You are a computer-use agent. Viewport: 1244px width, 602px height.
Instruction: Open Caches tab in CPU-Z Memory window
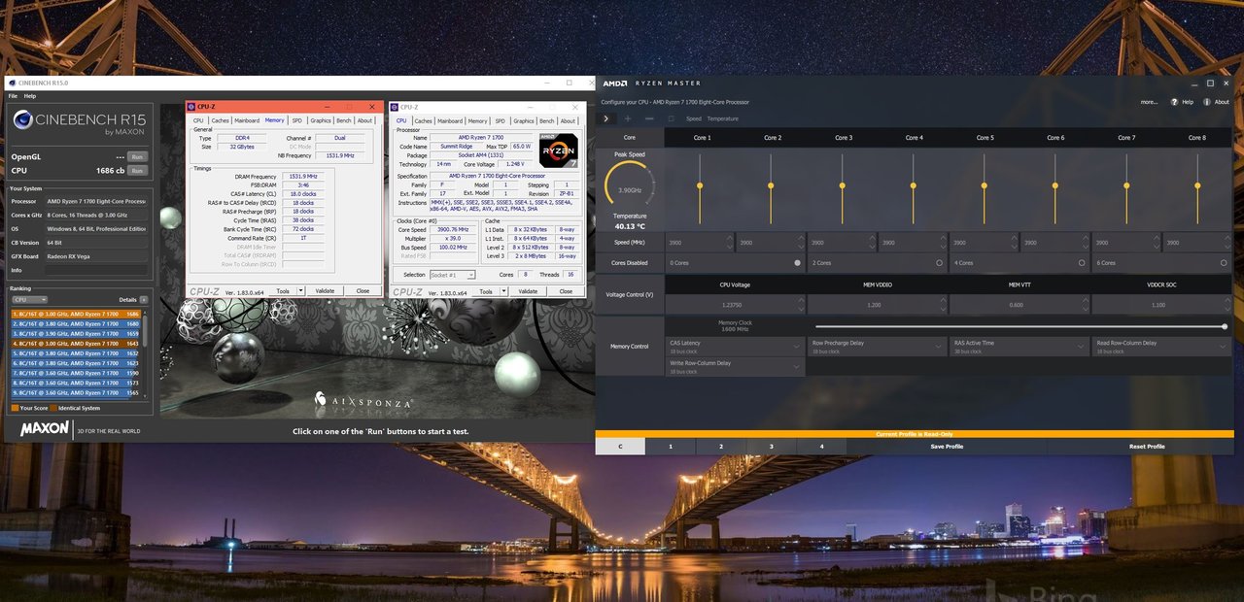click(x=221, y=120)
